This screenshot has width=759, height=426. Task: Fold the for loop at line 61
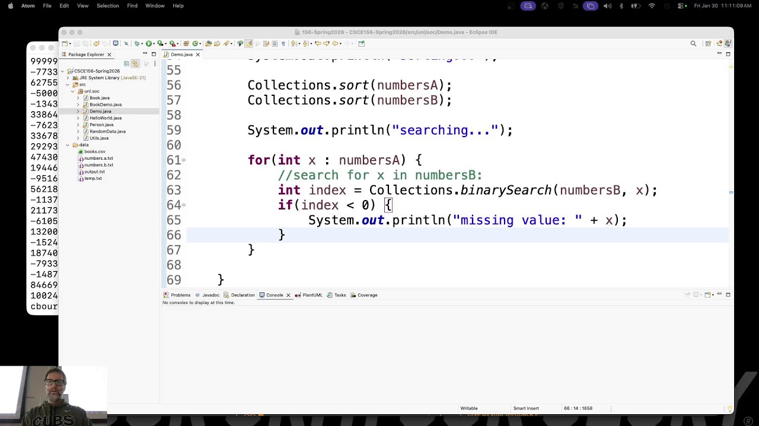[x=184, y=160]
